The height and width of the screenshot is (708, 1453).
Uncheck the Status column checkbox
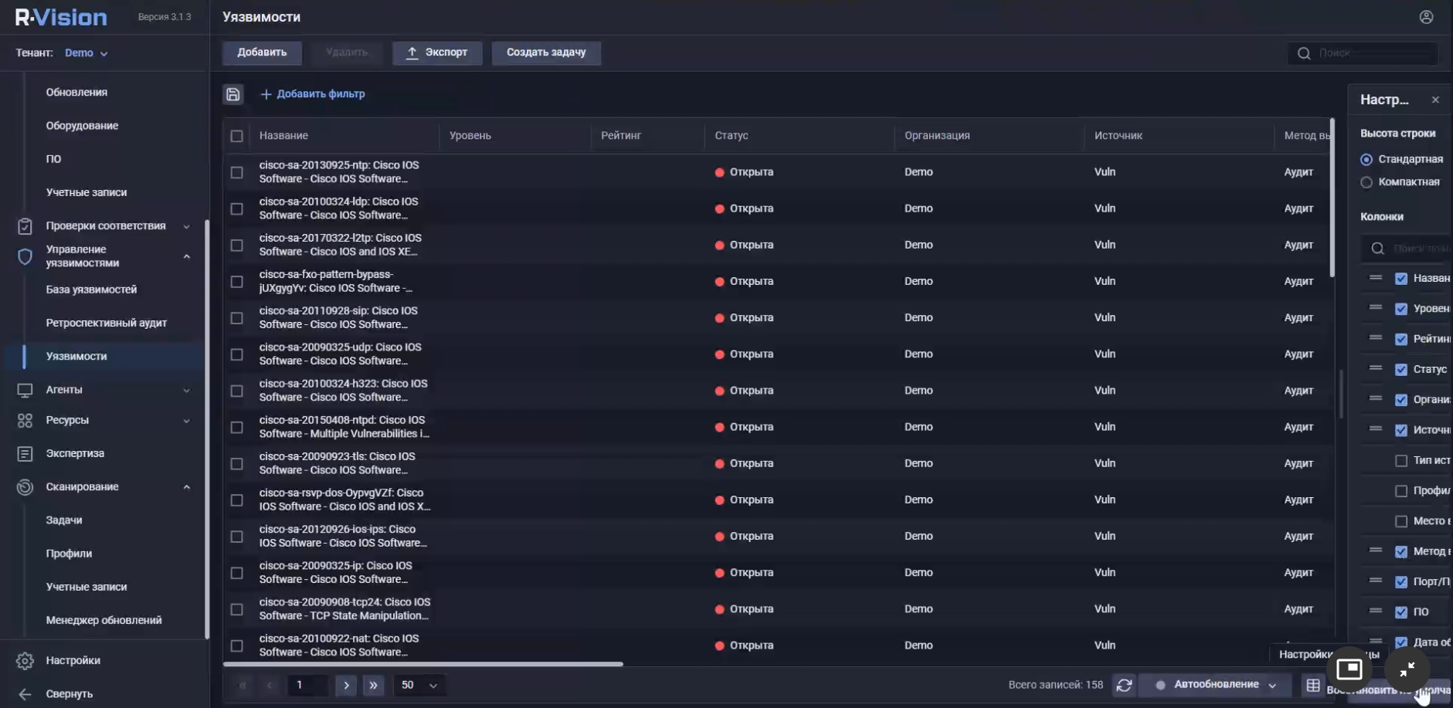pos(1401,370)
